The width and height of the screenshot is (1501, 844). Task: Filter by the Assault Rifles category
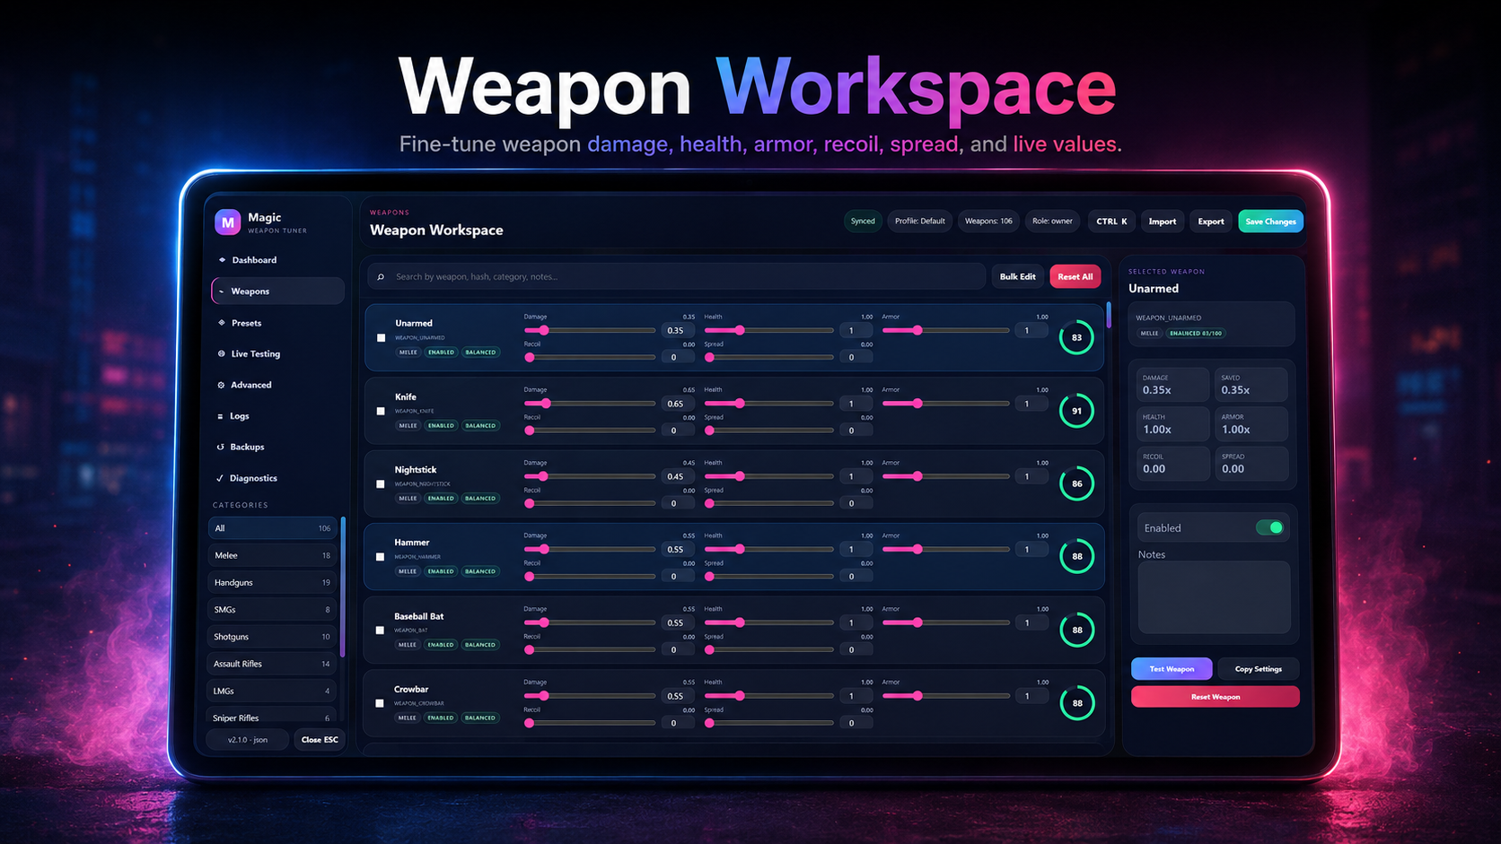tap(272, 664)
